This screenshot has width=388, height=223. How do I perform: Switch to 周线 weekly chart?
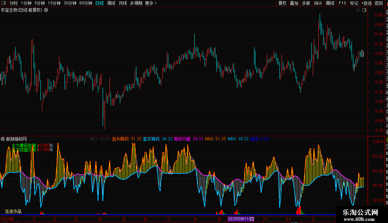[111, 3]
